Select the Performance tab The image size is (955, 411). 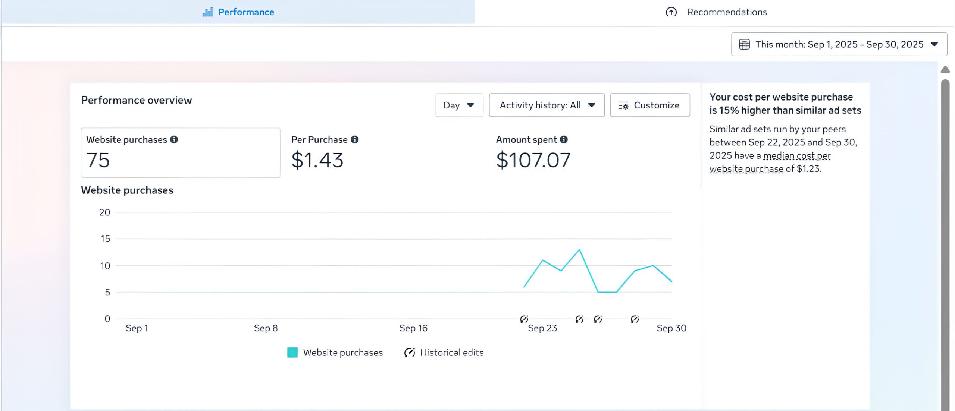point(246,12)
